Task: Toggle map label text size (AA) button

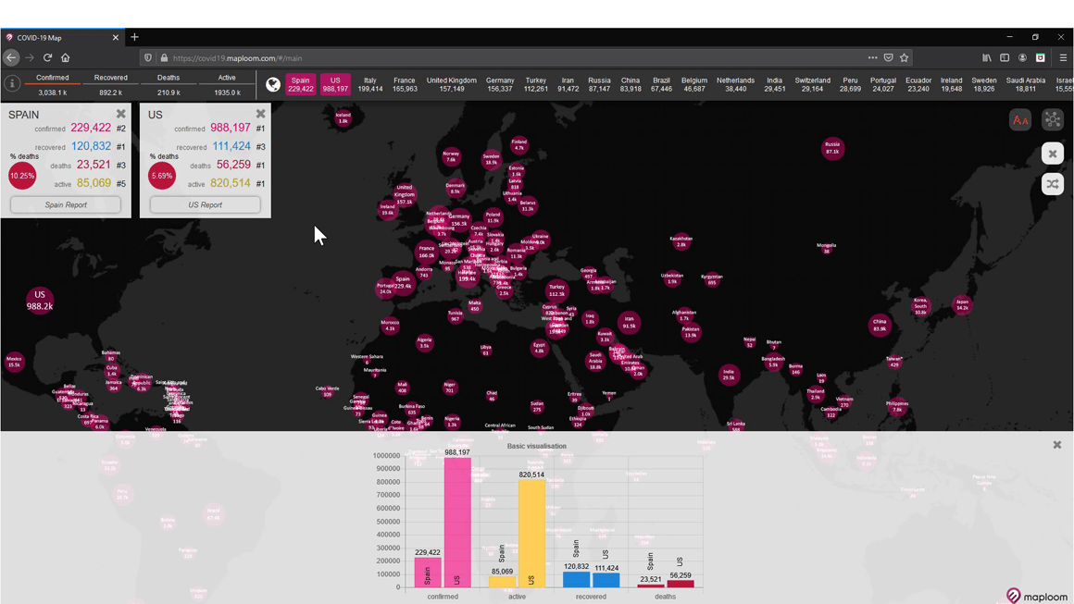Action: (1019, 120)
